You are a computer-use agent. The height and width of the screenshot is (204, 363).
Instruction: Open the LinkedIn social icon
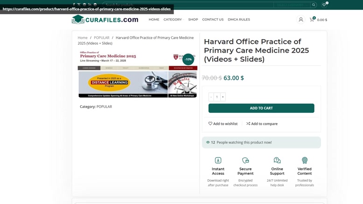90,4
